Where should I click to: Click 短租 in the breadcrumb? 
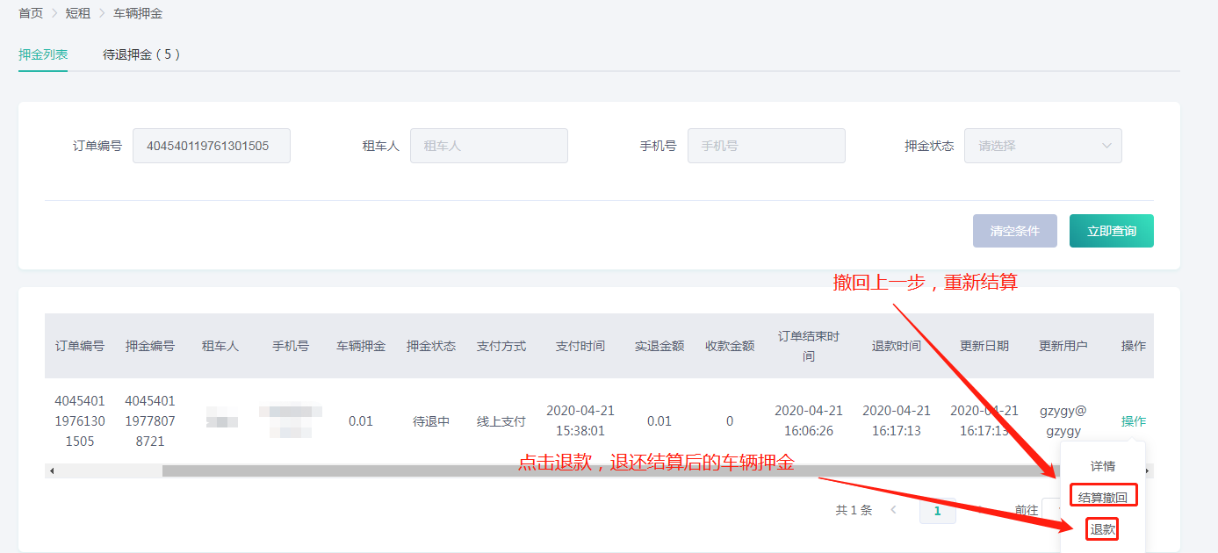tap(78, 13)
